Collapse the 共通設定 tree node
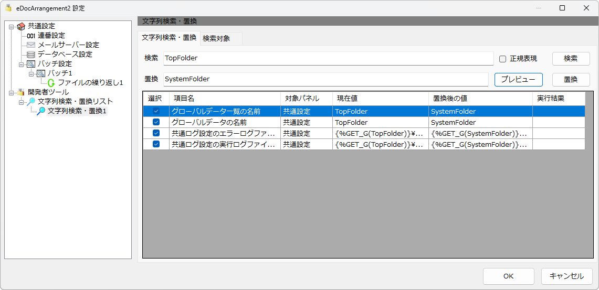The height and width of the screenshot is (290, 599). click(x=11, y=27)
